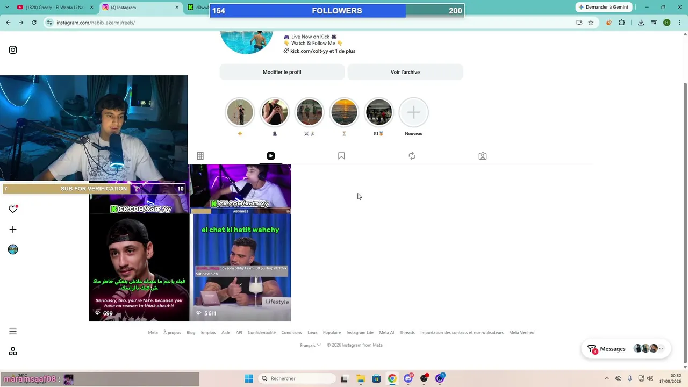Image resolution: width=688 pixels, height=387 pixels.
Task: Close the Instagram browser tab
Action: point(176,8)
